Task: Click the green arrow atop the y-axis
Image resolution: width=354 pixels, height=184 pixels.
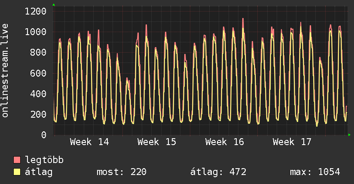Action: pos(54,5)
